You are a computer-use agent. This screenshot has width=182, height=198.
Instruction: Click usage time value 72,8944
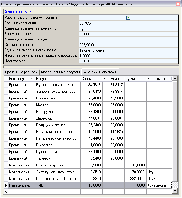coord(113,92)
